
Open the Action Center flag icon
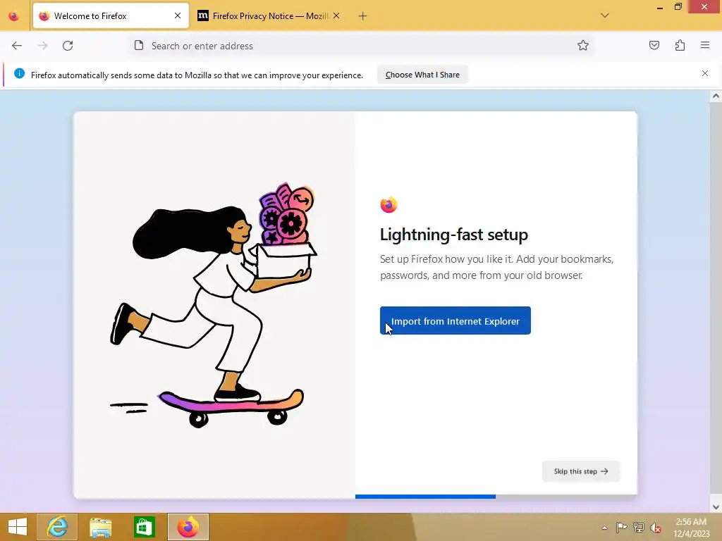click(621, 527)
